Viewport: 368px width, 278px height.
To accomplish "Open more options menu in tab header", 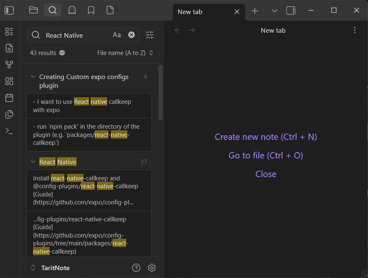I will tap(354, 30).
